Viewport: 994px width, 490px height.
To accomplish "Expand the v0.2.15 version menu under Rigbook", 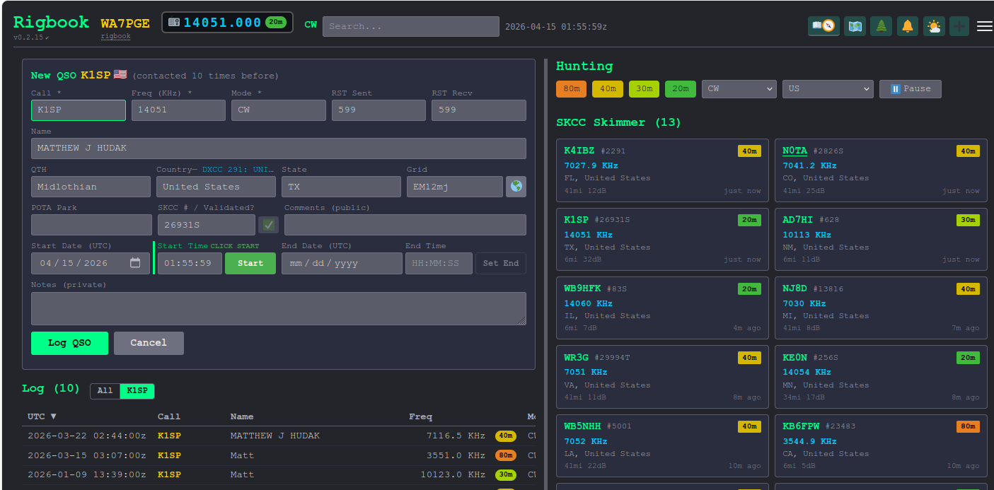I will coord(29,35).
